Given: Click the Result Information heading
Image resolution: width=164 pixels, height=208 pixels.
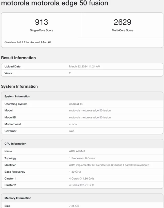Looking at the screenshot, I should tap(18, 58).
